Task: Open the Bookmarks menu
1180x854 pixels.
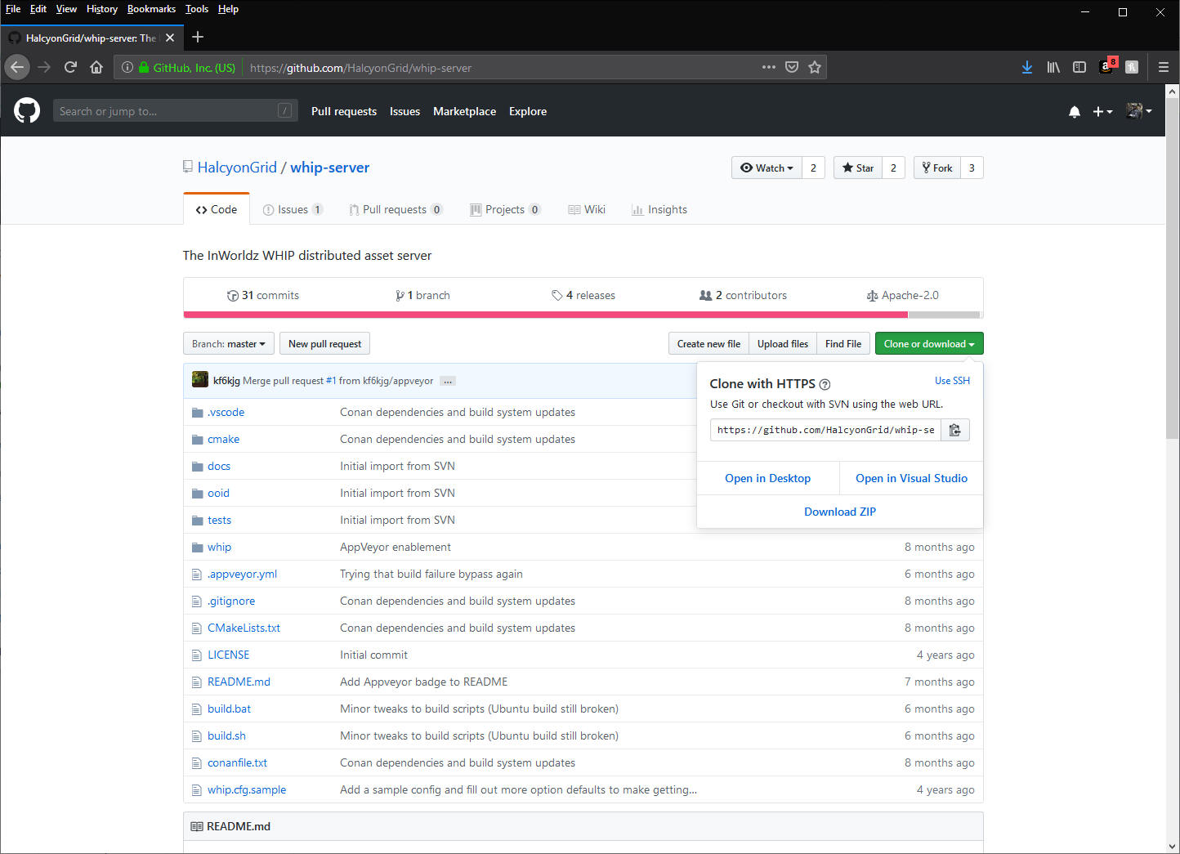Action: pyautogui.click(x=151, y=9)
